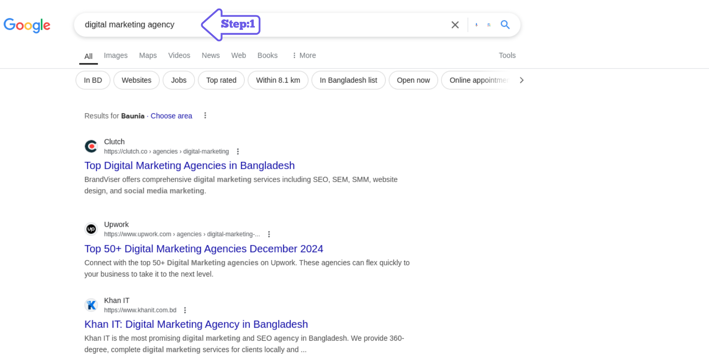
Task: Click the Khan IT site name
Action: [x=117, y=301]
